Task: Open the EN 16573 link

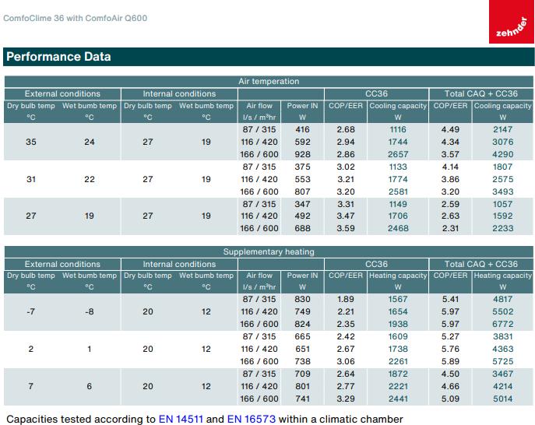Action: (x=251, y=419)
